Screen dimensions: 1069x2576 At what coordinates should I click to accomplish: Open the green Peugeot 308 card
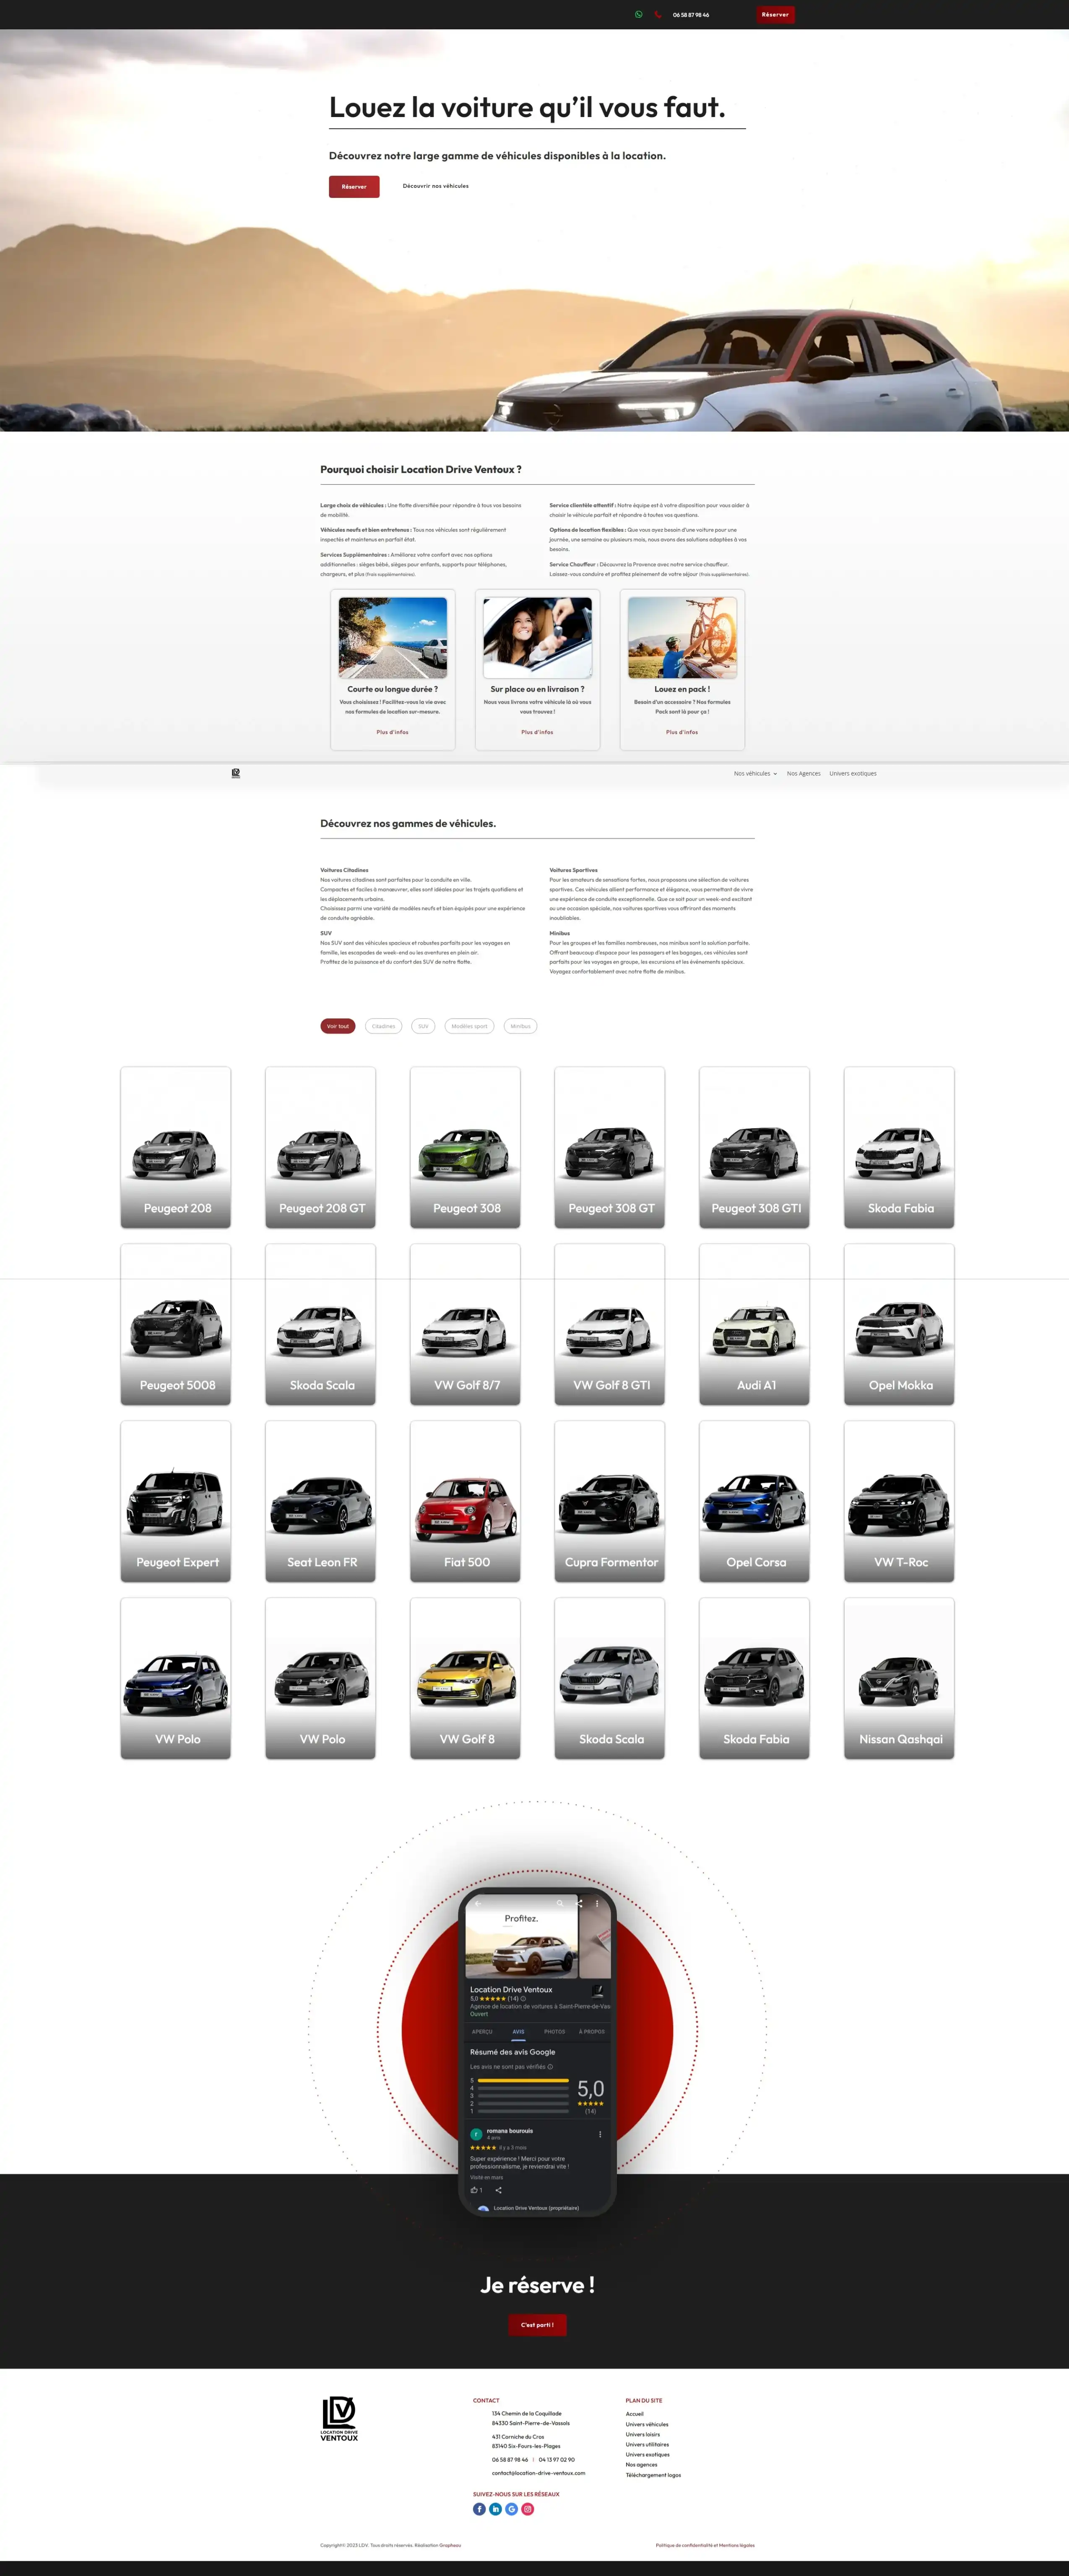pyautogui.click(x=465, y=1147)
